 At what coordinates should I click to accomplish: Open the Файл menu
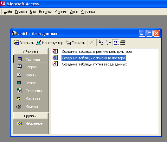coord(8,12)
